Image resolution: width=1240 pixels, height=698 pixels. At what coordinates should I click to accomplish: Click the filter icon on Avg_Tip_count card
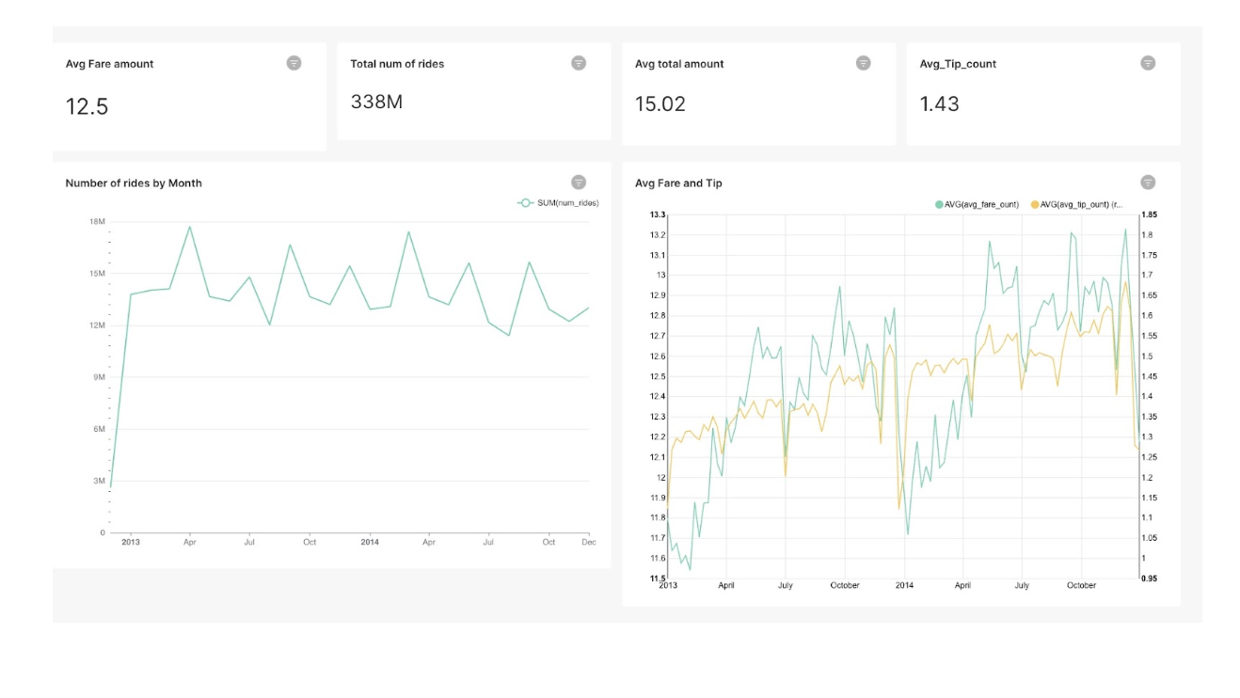(1147, 64)
